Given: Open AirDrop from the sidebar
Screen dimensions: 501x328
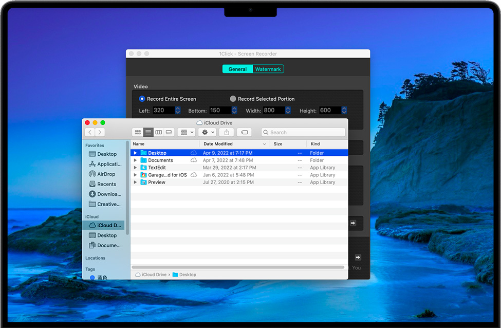Looking at the screenshot, I should [x=106, y=174].
